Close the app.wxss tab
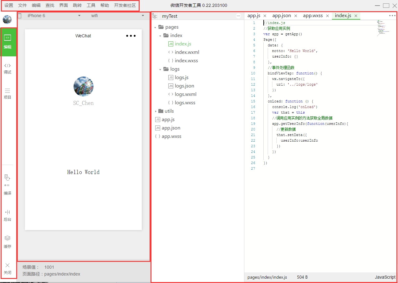 pyautogui.click(x=328, y=16)
